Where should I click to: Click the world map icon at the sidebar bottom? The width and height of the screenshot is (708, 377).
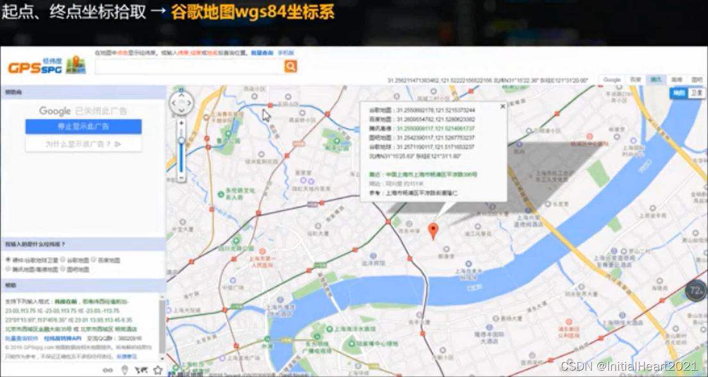(142, 370)
